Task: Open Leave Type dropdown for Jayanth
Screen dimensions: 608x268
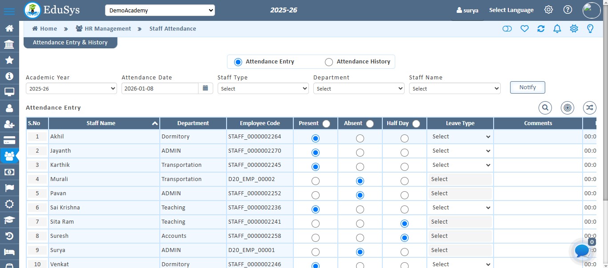Action: tap(460, 151)
